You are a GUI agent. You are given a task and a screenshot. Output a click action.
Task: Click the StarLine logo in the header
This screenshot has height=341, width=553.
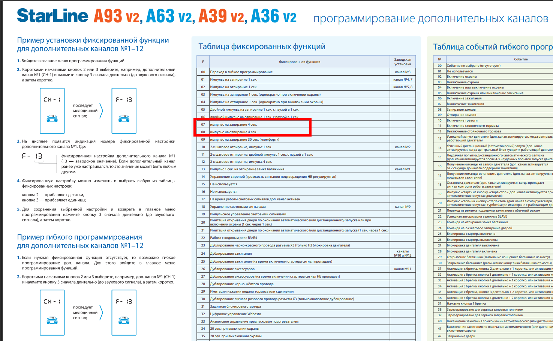pyautogui.click(x=52, y=16)
